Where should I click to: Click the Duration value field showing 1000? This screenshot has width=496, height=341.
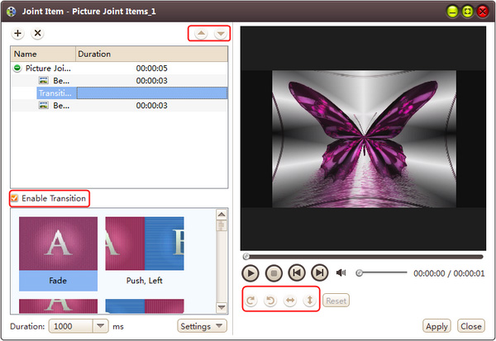point(71,326)
